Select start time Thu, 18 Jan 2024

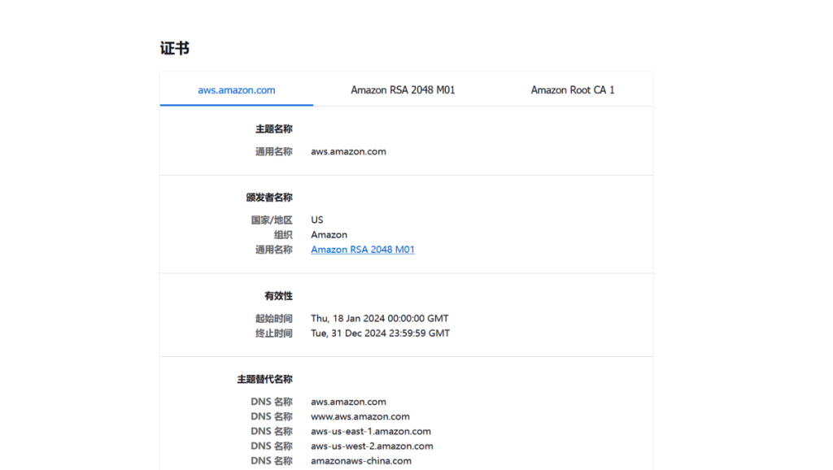380,319
